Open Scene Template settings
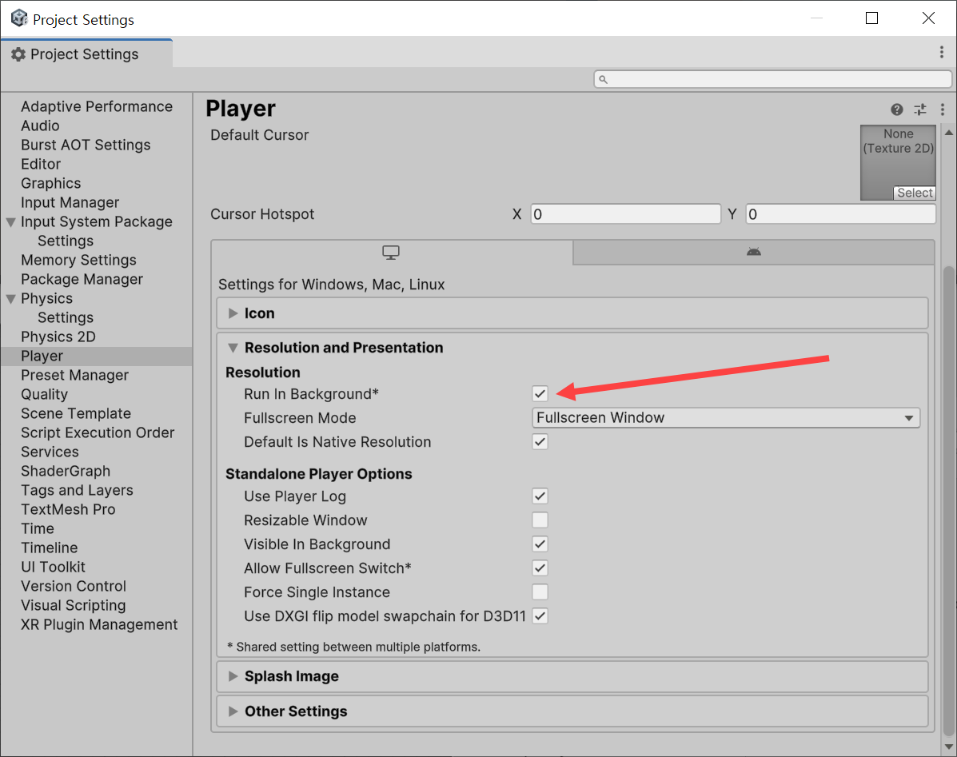The height and width of the screenshot is (757, 957). [x=76, y=413]
